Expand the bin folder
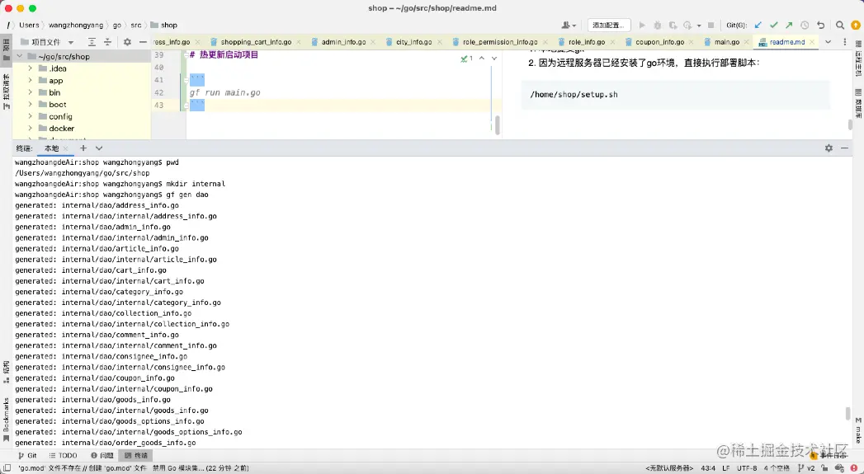864x474 pixels. pyautogui.click(x=31, y=92)
